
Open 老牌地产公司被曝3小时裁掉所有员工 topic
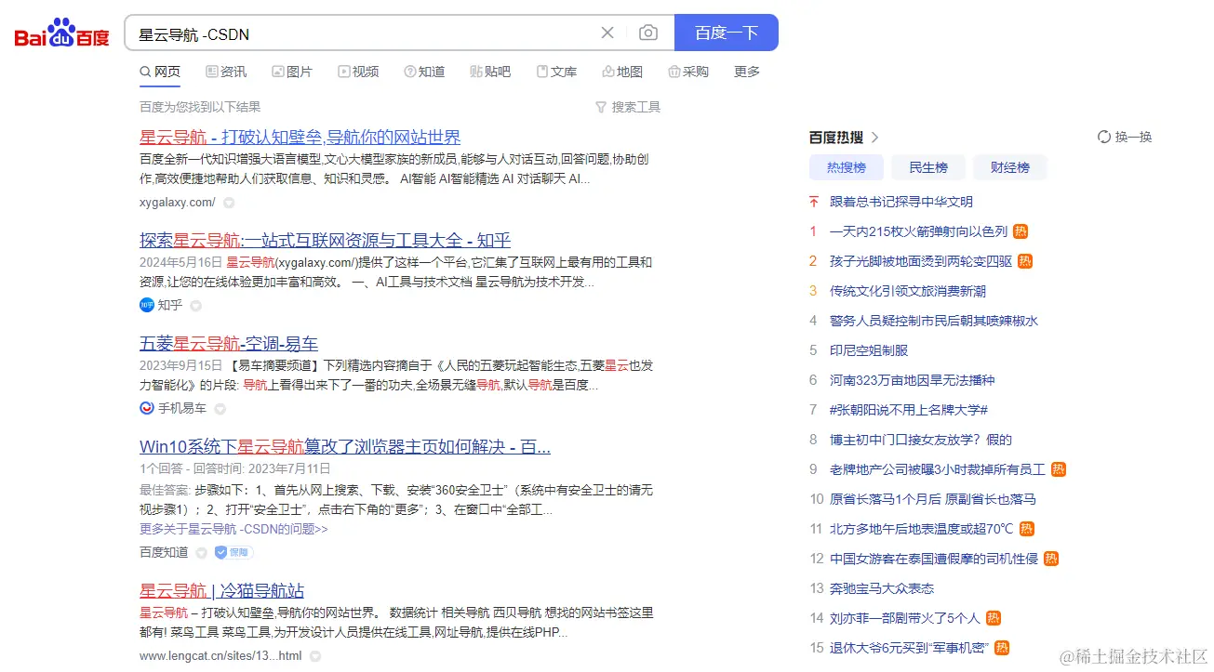pos(938,469)
